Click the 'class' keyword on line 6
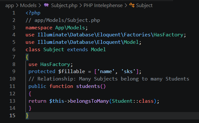Image resolution: width=199 pixels, height=123 pixels. 33,50
